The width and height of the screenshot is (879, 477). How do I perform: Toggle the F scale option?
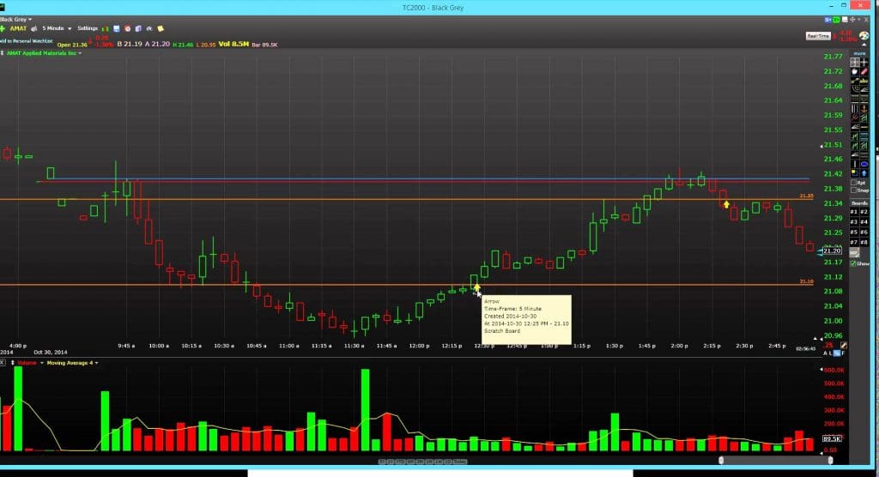[x=843, y=353]
